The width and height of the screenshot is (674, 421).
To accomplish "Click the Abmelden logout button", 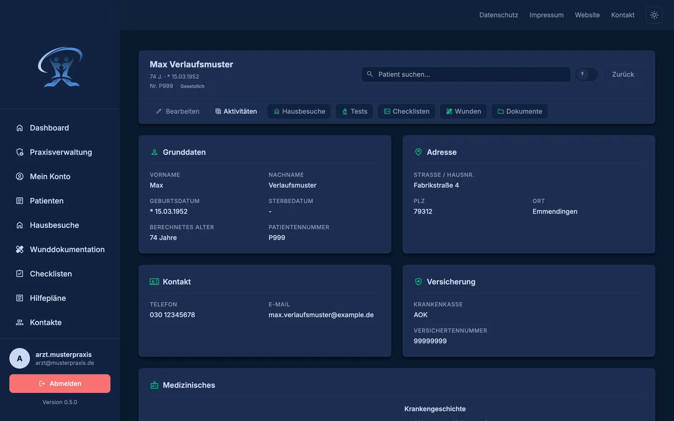I will (x=60, y=384).
